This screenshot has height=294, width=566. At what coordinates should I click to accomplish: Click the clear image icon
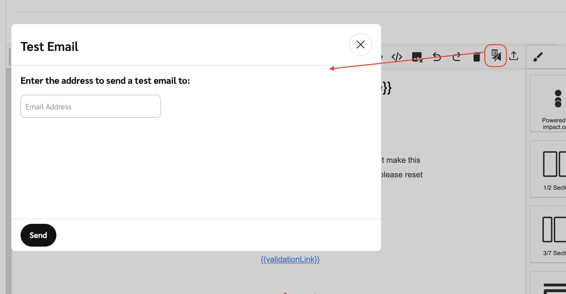[417, 57]
